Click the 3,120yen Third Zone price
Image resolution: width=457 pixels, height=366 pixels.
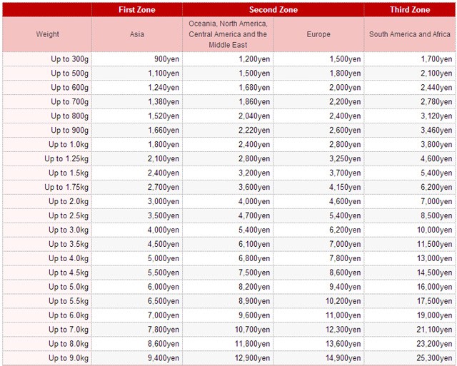pyautogui.click(x=436, y=116)
